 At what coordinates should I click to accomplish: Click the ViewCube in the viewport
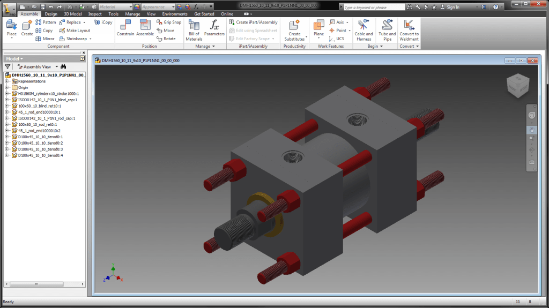518,84
